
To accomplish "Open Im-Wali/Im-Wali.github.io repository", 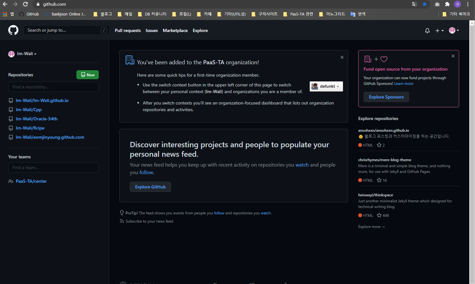I will pos(42,100).
